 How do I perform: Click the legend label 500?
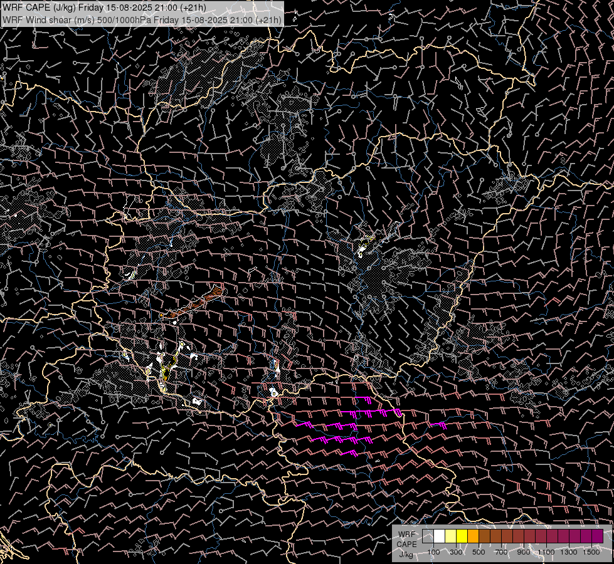[x=479, y=552]
